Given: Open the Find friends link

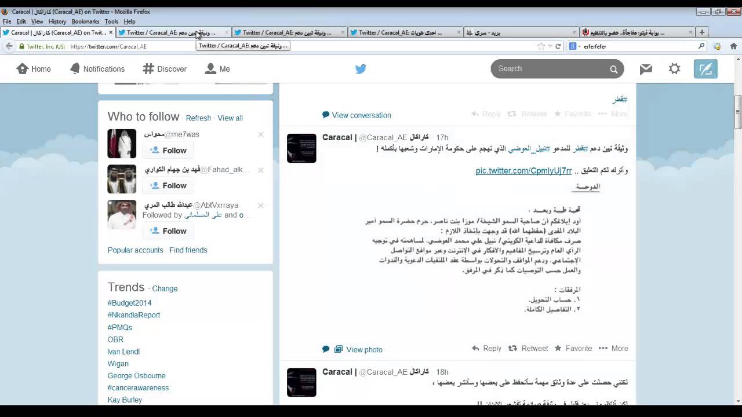Looking at the screenshot, I should (188, 250).
